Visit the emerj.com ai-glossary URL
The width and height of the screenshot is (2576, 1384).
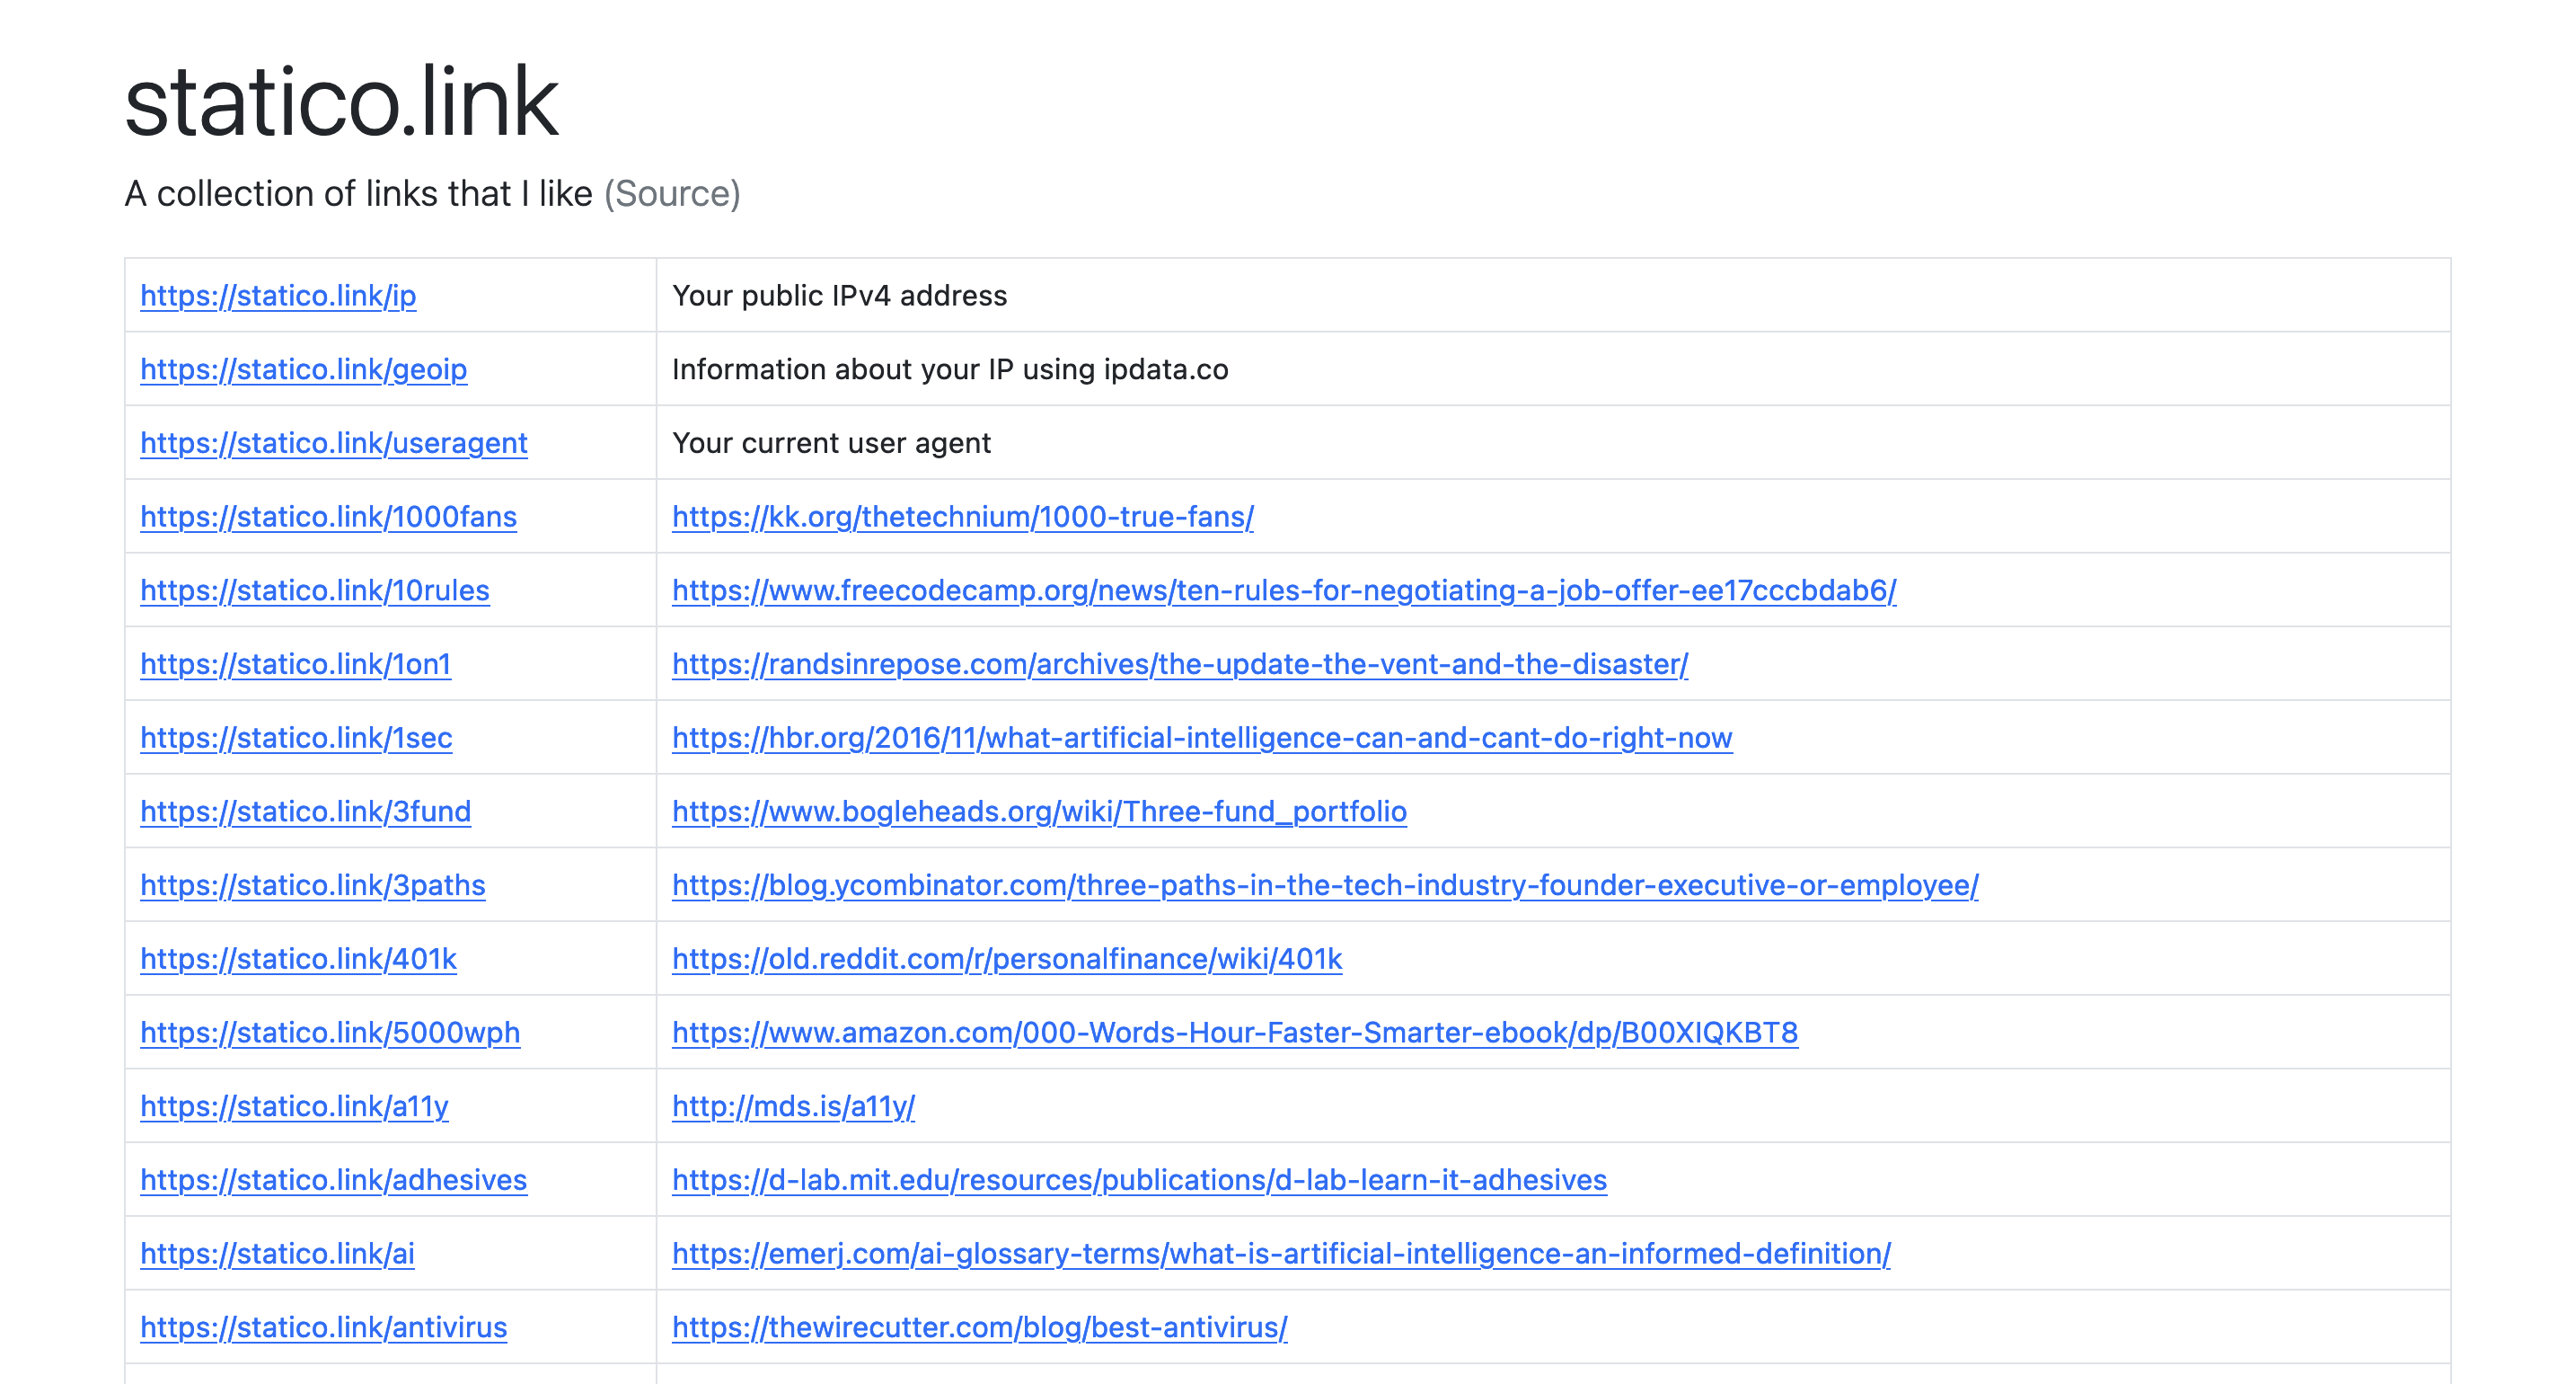click(1281, 1253)
